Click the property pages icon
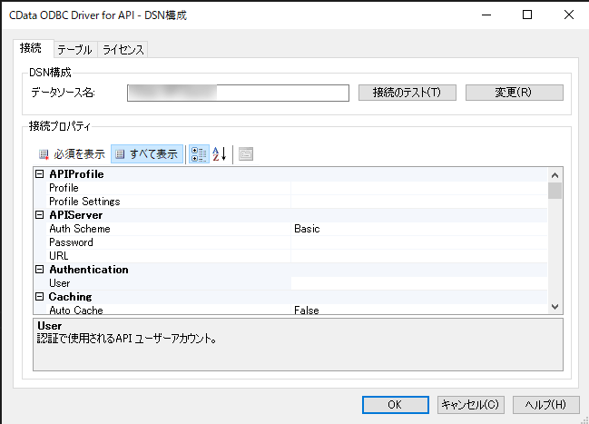Screen dimensions: 589x424 coord(246,154)
